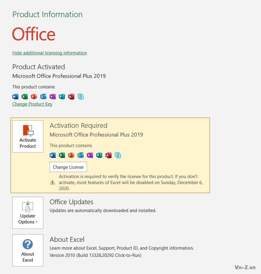The width and height of the screenshot is (261, 274).
Task: Open the Change Product Key link
Action: tap(32, 104)
